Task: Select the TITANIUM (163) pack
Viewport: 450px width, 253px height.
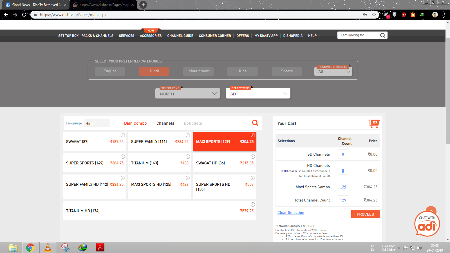Action: coord(160,163)
